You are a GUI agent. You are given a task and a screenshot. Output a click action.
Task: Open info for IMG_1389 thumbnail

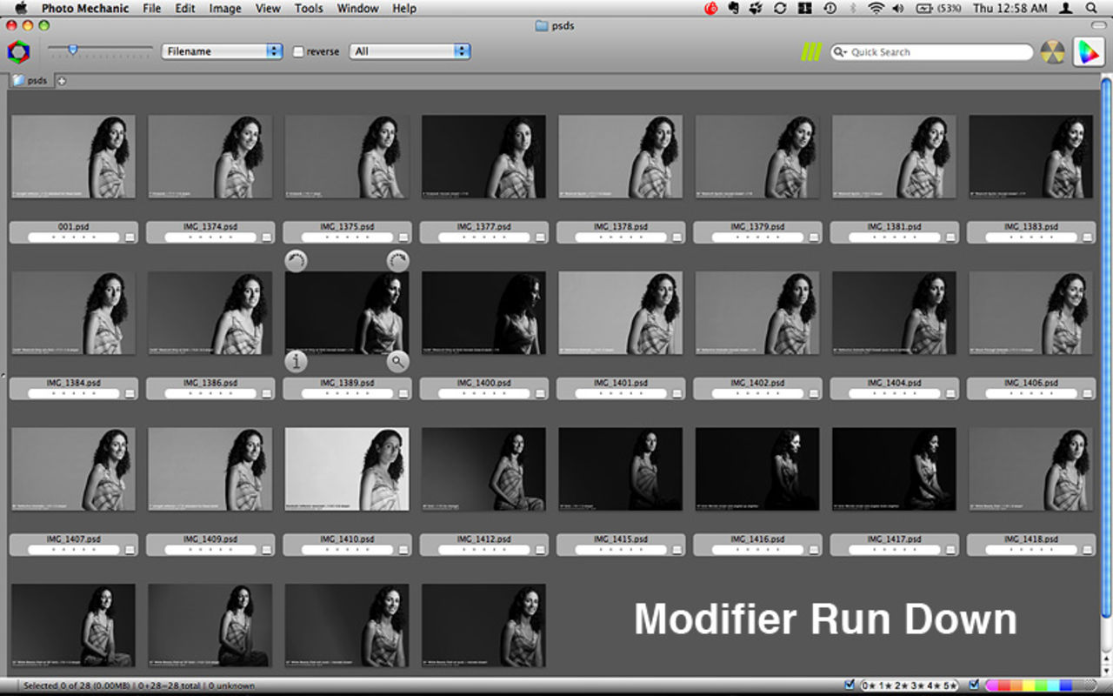(297, 362)
